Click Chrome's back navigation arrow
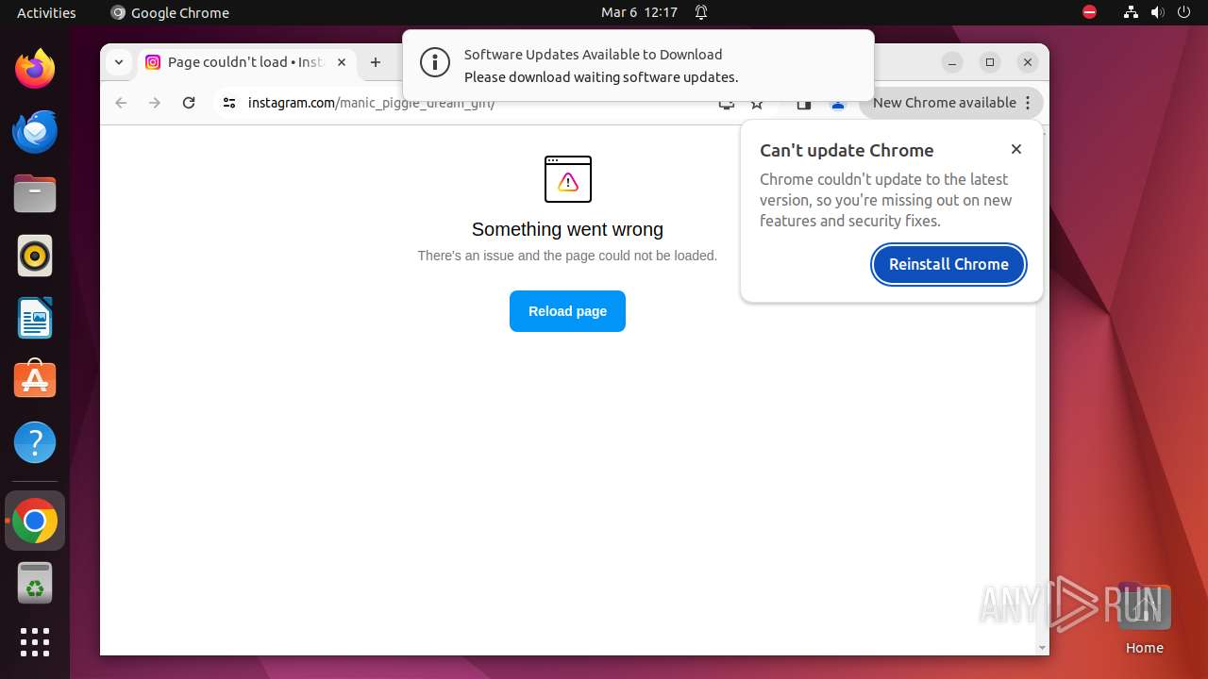Screen dimensions: 1208x679 pos(121,103)
